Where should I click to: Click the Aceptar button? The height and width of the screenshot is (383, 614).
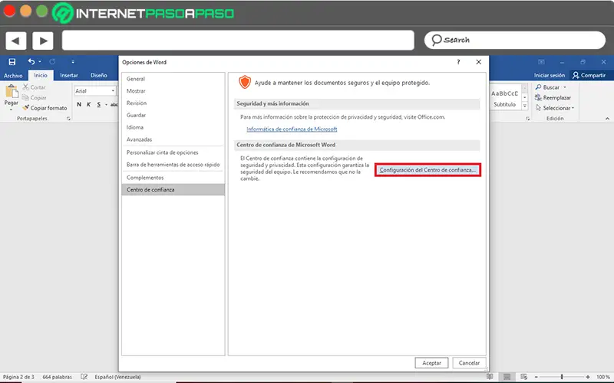point(431,362)
